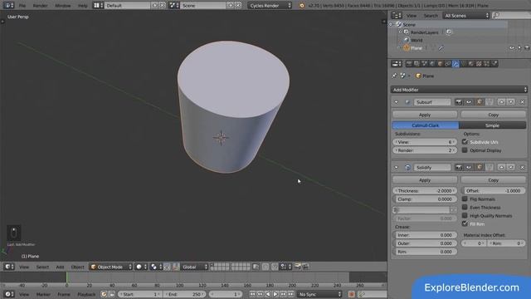Image resolution: width=531 pixels, height=299 pixels.
Task: Toggle Subsurf viewport visibility eye icon
Action: (469, 102)
